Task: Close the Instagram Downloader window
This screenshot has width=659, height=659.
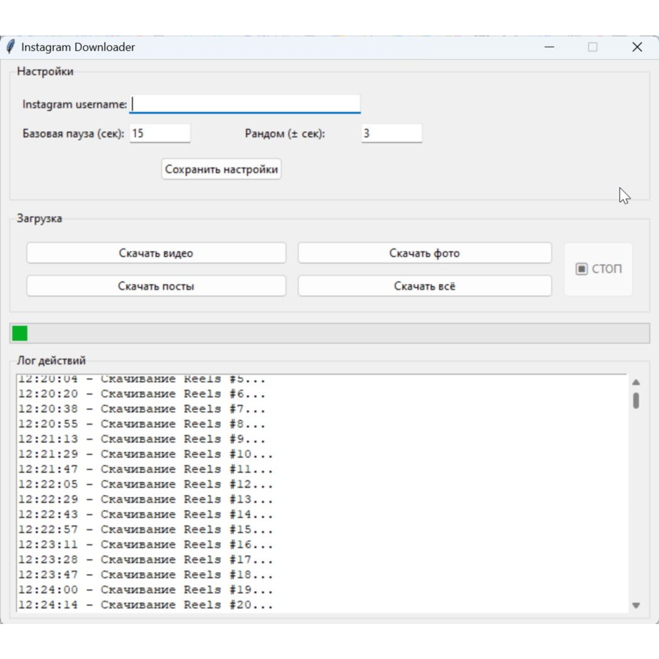Action: pos(637,47)
